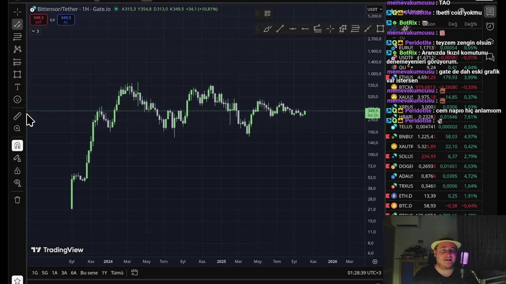Open BNBUS row in watchlist
Viewport: 506px width, 284px height.
pos(434,136)
